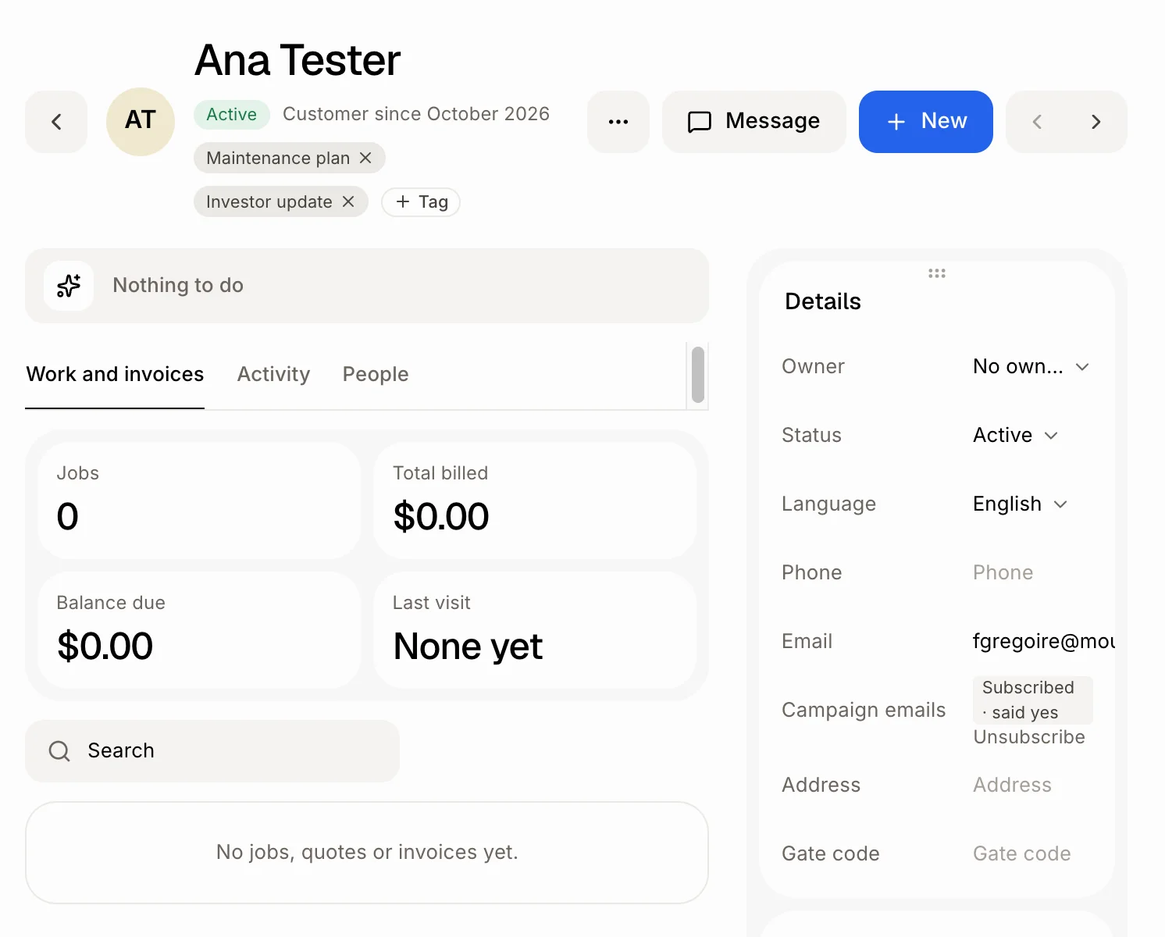This screenshot has height=937, width=1165.
Task: Click the Subscribed said yes badge
Action: click(1033, 700)
